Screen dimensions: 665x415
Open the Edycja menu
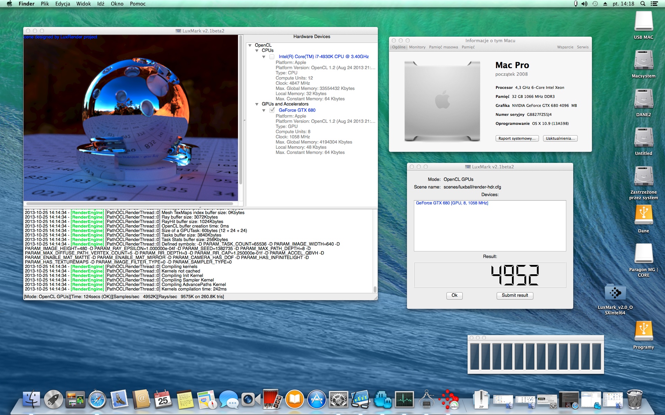tap(63, 4)
